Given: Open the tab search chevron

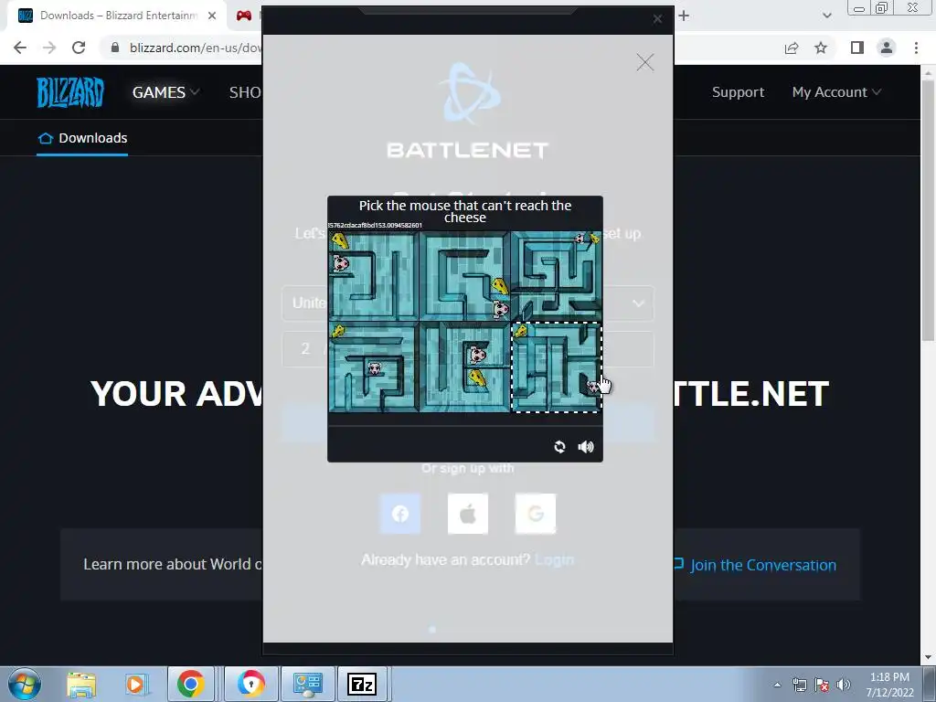Looking at the screenshot, I should click(x=826, y=16).
